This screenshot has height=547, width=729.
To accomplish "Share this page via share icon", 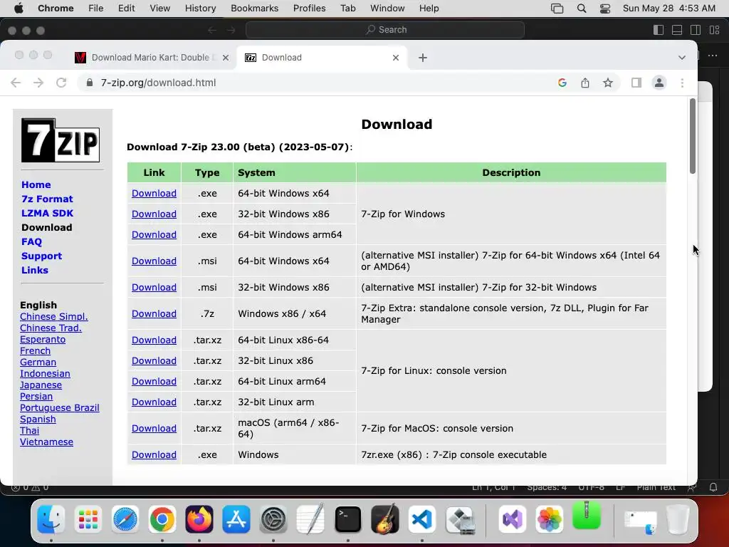I will (x=585, y=83).
